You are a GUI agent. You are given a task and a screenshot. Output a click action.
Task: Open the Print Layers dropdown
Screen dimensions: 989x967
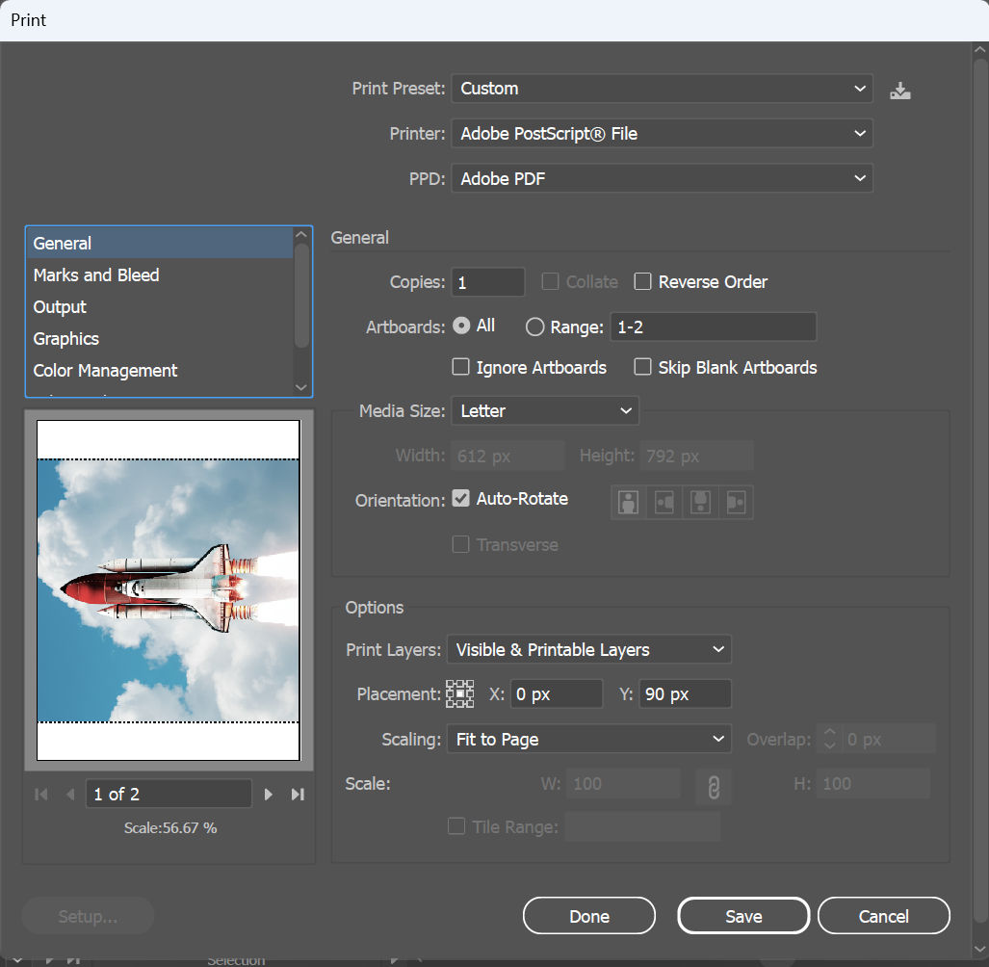pos(588,649)
